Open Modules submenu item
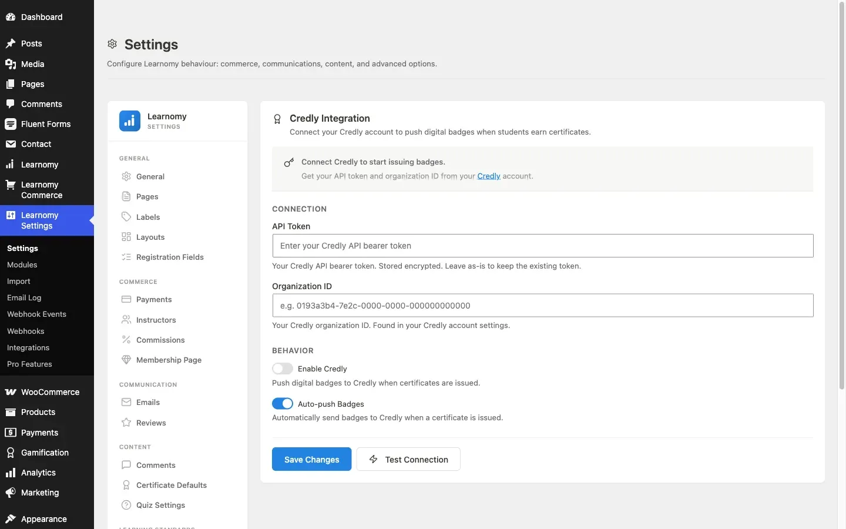 coord(22,265)
